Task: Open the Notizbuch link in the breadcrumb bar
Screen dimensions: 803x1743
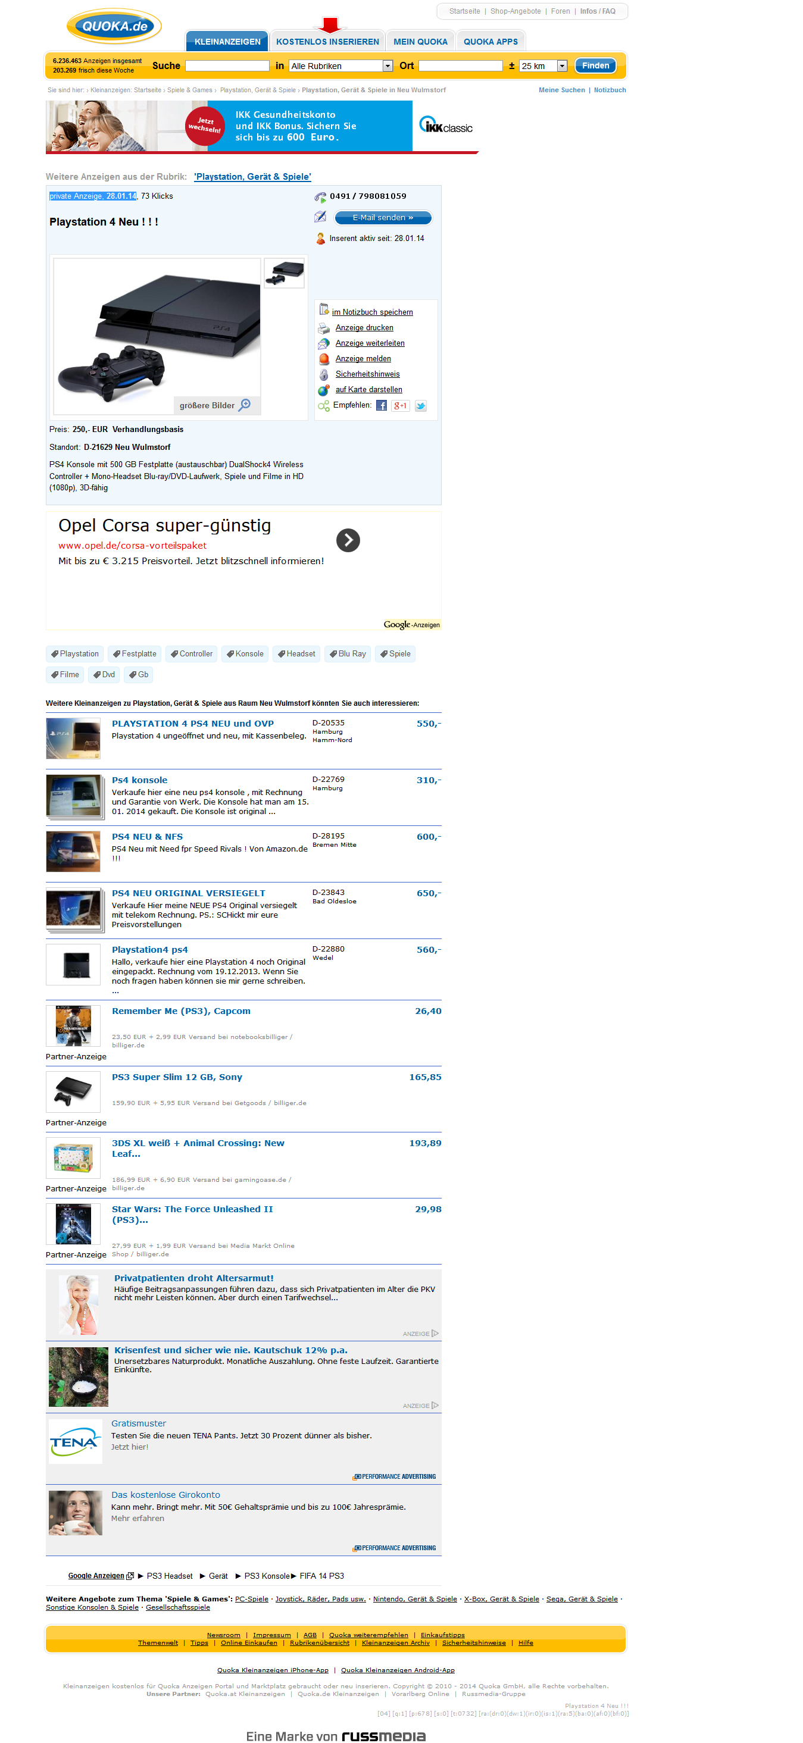Action: [x=610, y=90]
